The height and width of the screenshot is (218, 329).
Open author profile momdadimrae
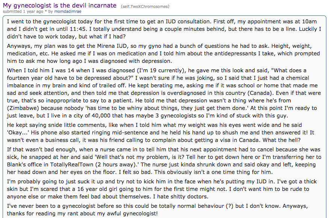coord(68,12)
